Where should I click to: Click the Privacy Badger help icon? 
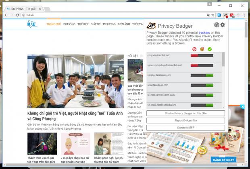[x=217, y=25]
